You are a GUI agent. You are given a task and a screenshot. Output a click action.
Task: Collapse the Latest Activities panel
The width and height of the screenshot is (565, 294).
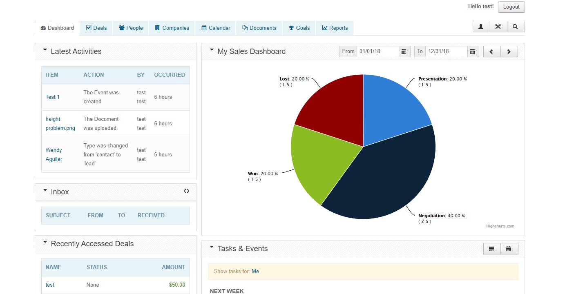click(45, 50)
